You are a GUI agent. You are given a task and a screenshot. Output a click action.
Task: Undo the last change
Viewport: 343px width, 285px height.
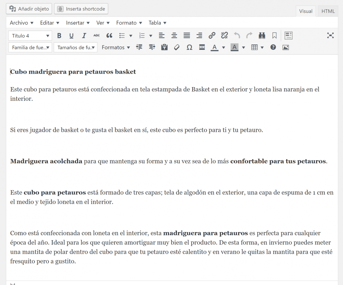click(237, 35)
